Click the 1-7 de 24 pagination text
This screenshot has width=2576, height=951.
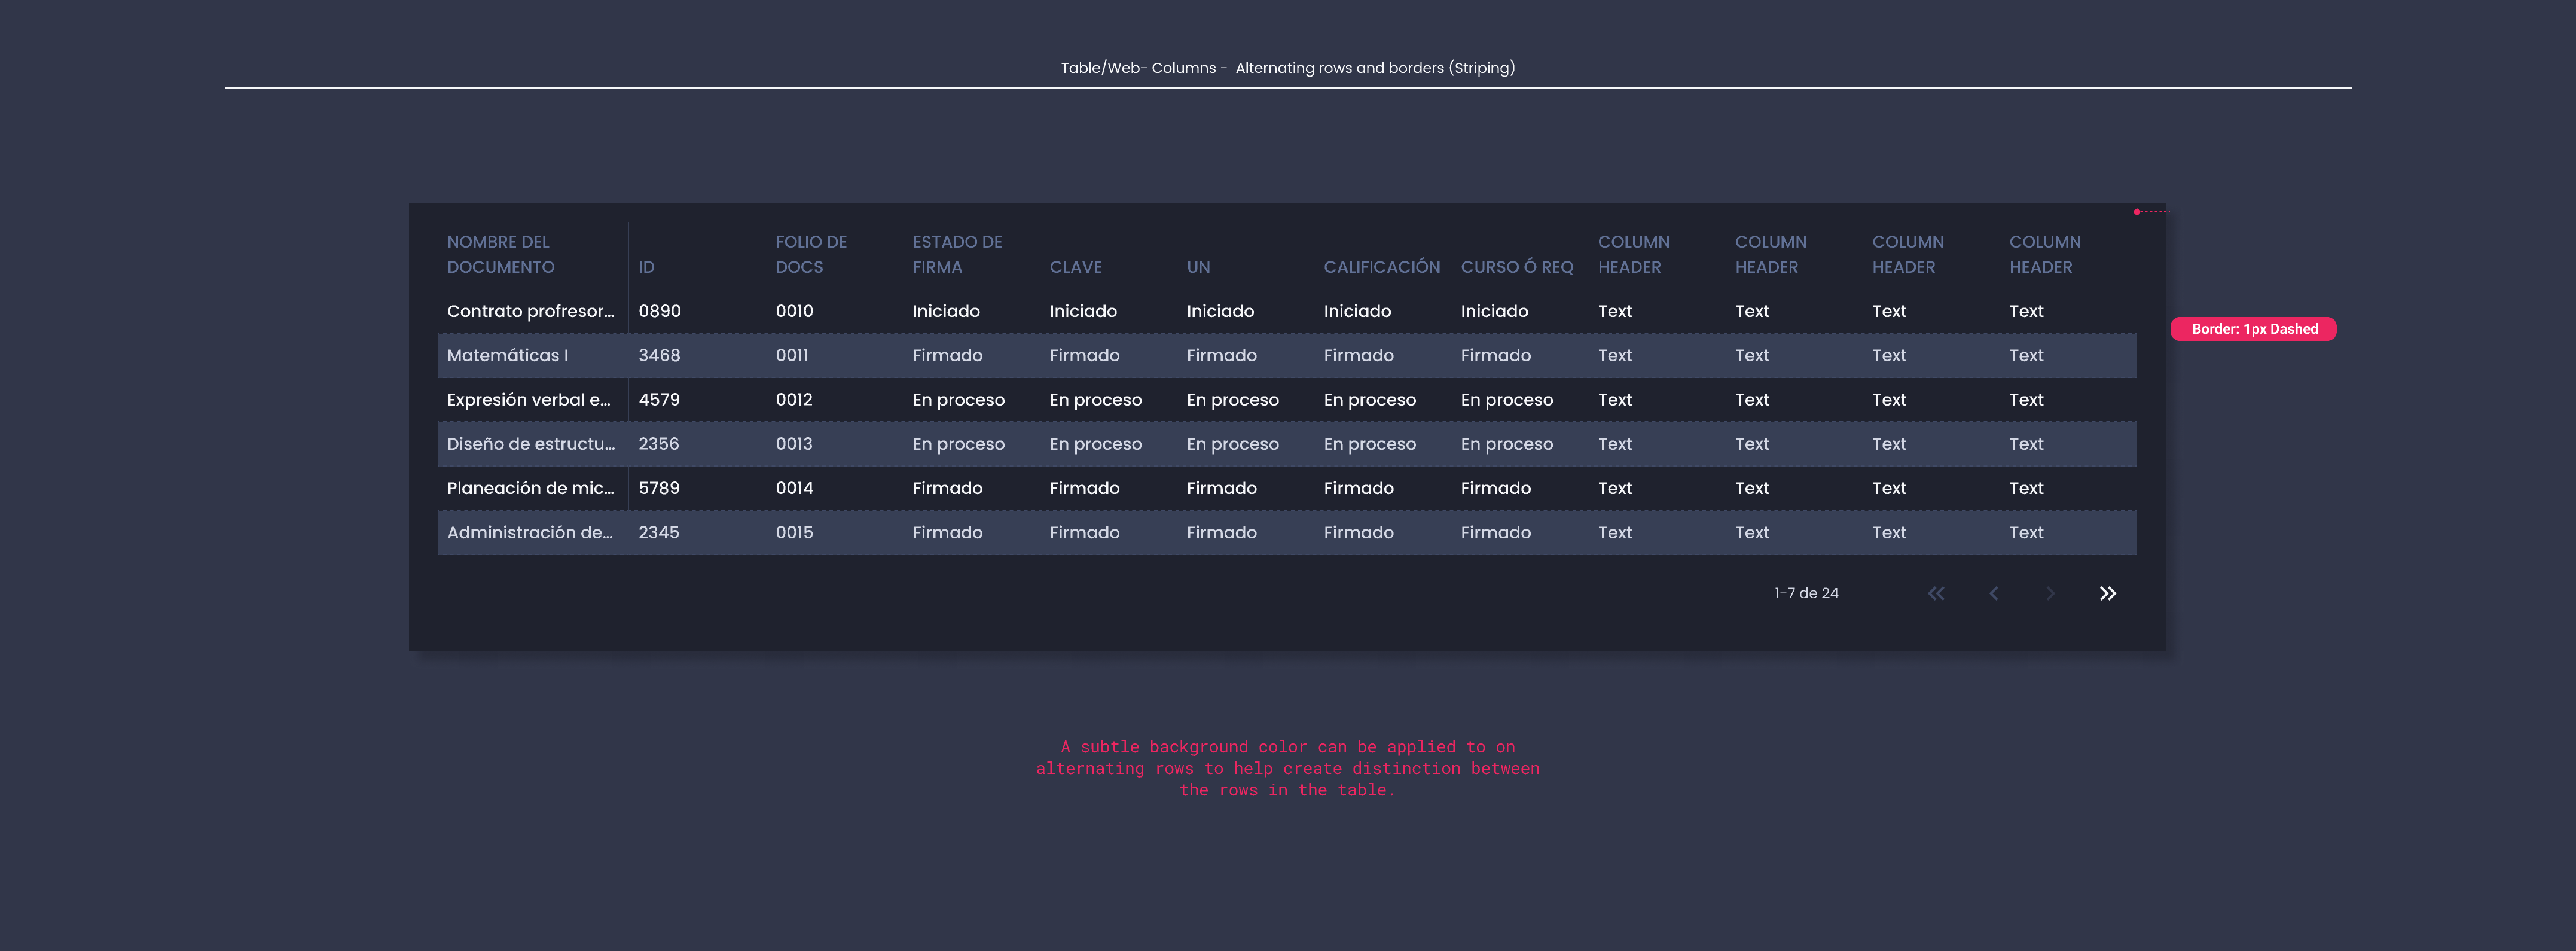tap(1806, 593)
